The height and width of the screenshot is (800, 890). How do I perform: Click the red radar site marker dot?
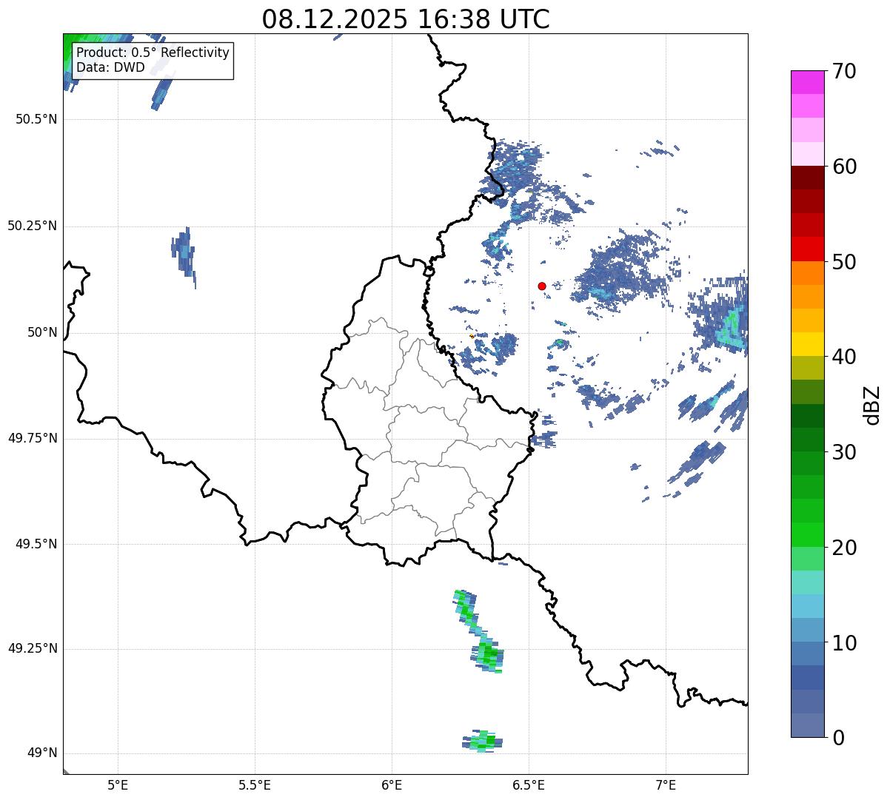pos(542,286)
